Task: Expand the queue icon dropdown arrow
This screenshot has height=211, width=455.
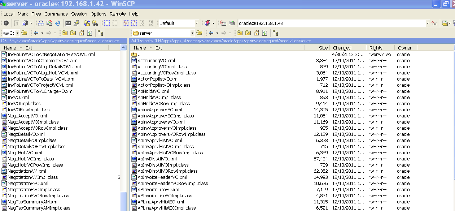Action: coord(31,23)
